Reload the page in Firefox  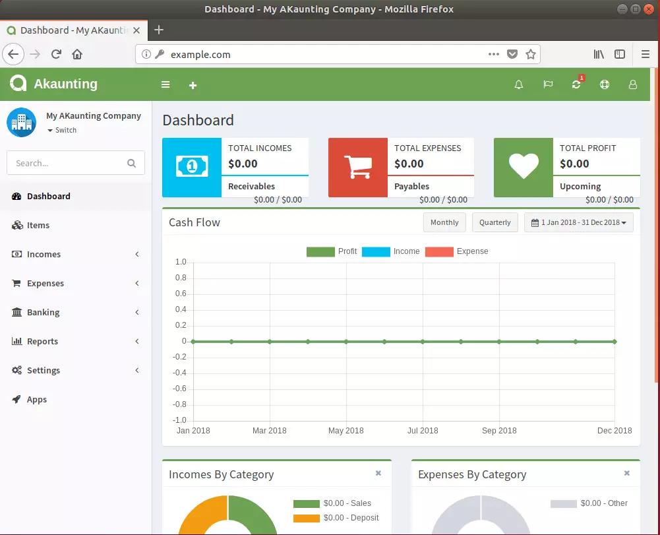[x=57, y=54]
